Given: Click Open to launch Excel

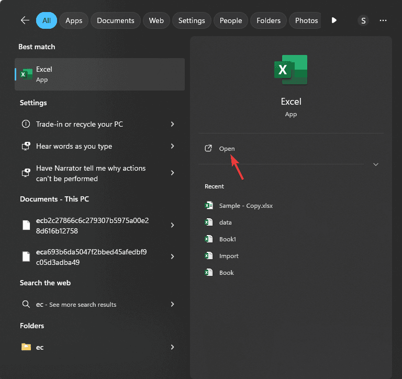Looking at the screenshot, I should pyautogui.click(x=227, y=149).
